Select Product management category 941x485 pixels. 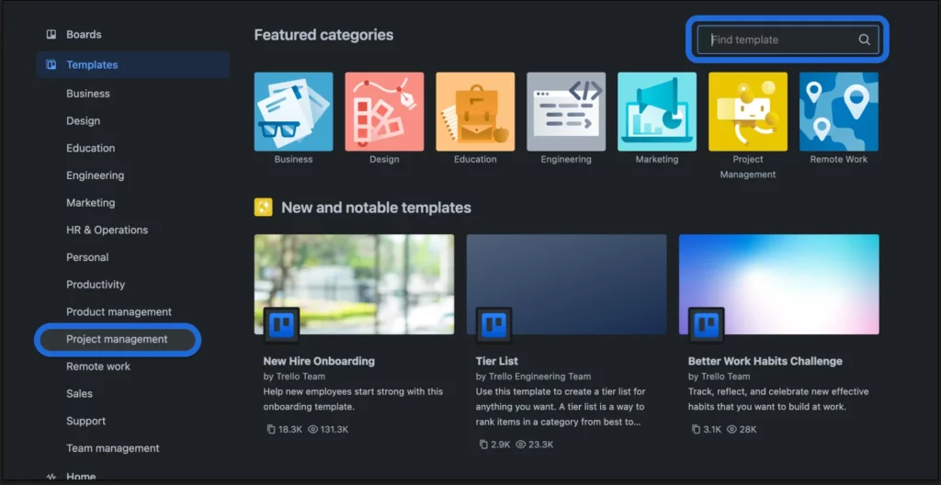pos(119,312)
